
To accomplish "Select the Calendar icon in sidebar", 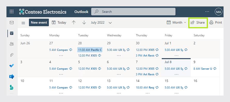I will click(12, 33).
